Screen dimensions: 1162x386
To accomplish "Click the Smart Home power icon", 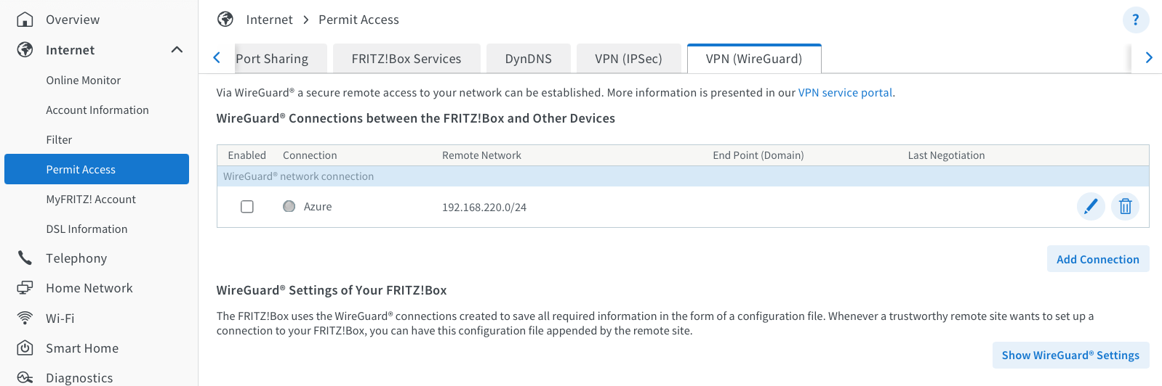I will (25, 348).
